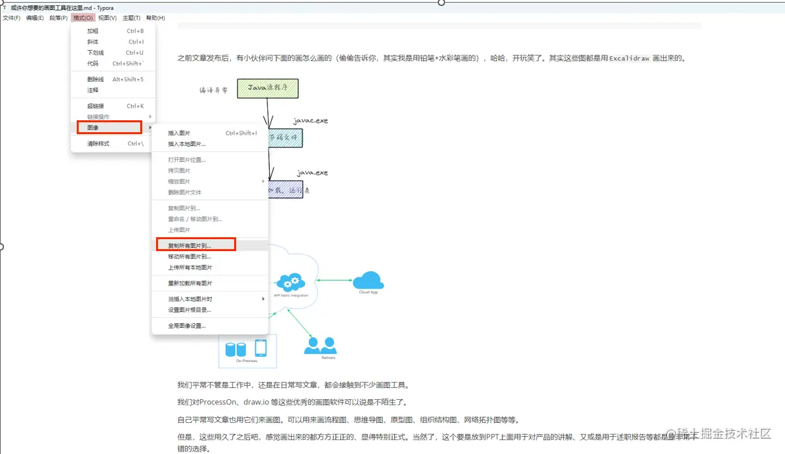
Task: Click paragraph starting 自己平常写文章
Action: click(349, 420)
